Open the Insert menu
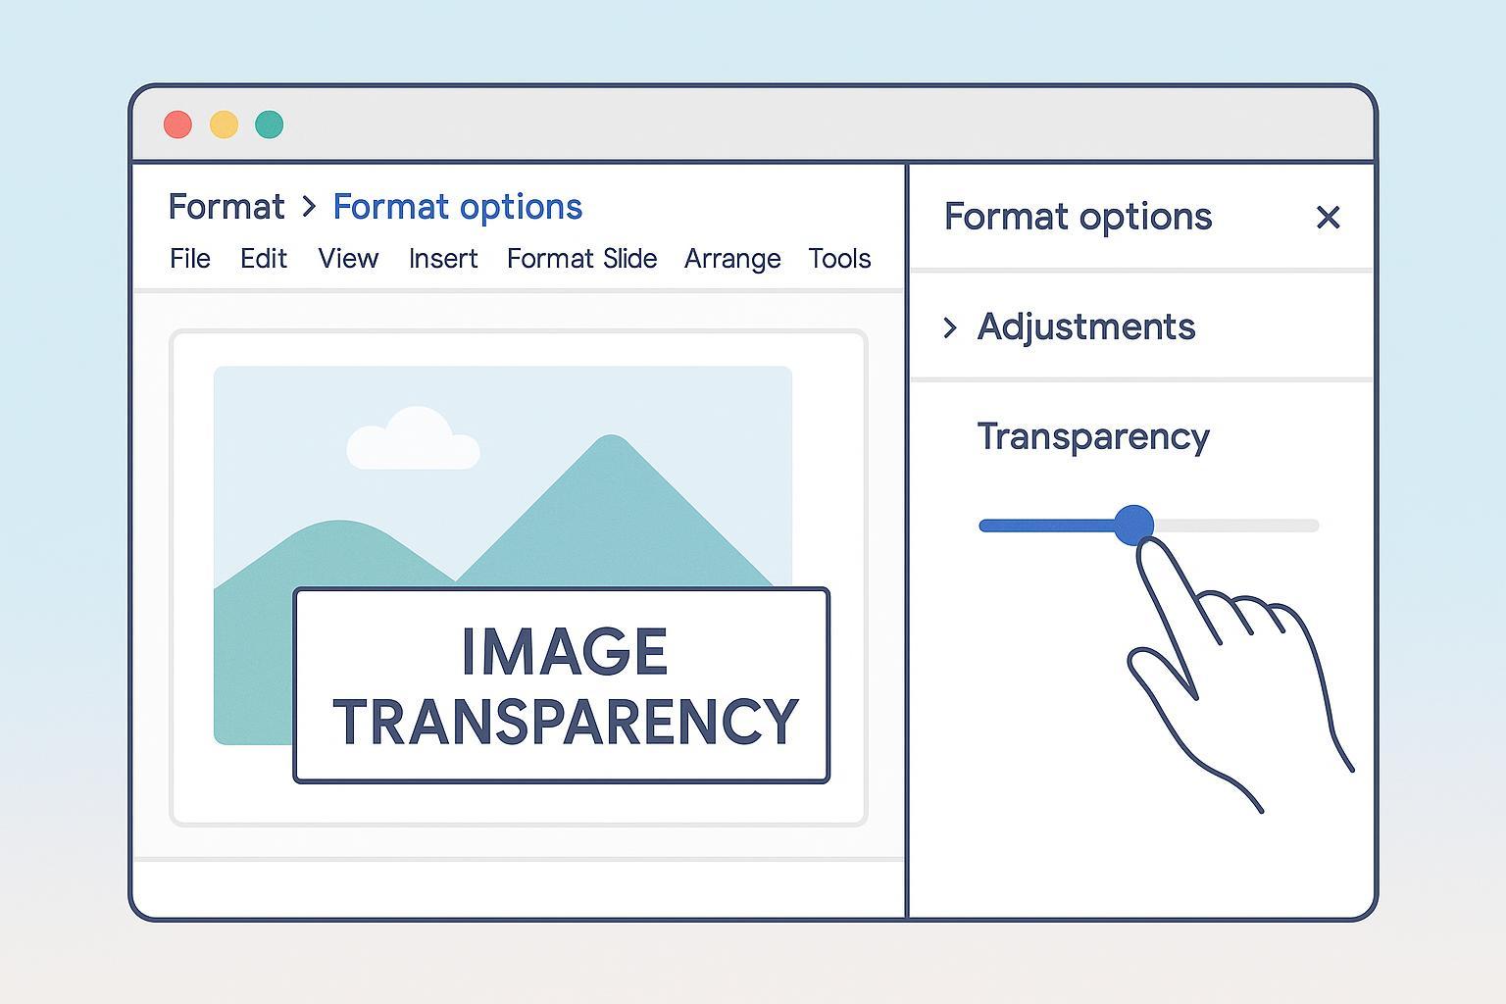This screenshot has height=1004, width=1506. (x=443, y=259)
